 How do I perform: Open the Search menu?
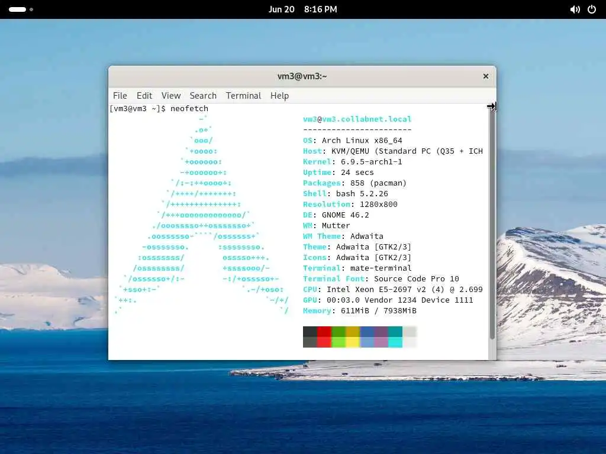203,95
